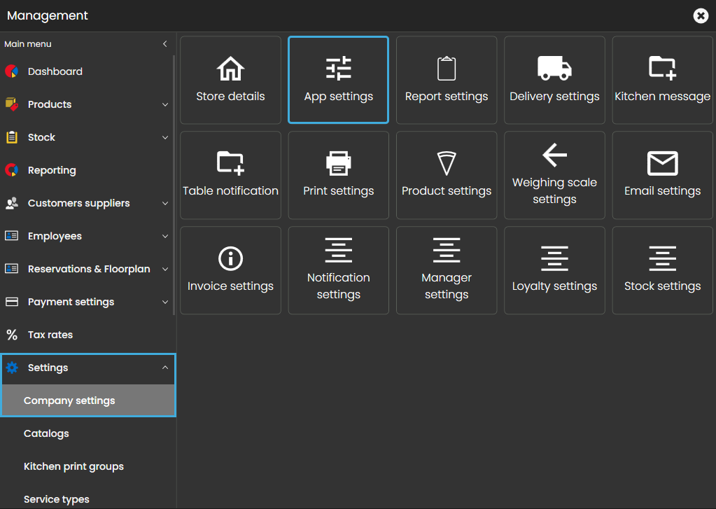Select the Weighing scale settings arrow icon
The height and width of the screenshot is (509, 716).
coord(554,155)
